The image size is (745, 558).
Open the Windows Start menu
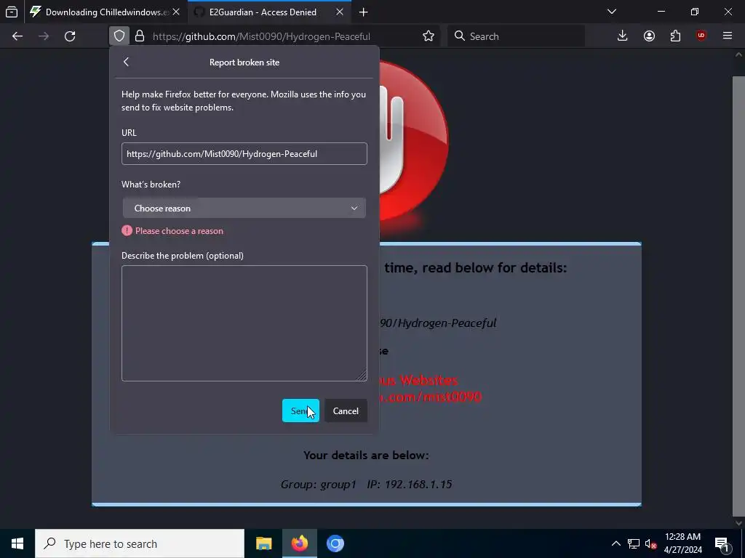(17, 543)
